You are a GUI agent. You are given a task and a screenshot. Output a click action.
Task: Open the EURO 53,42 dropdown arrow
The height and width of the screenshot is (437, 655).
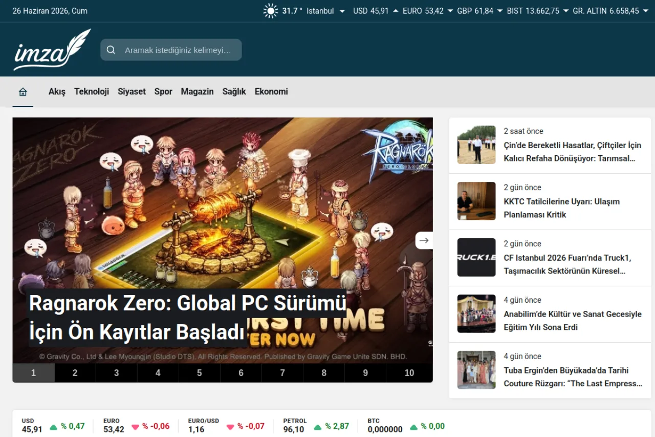[x=450, y=11]
